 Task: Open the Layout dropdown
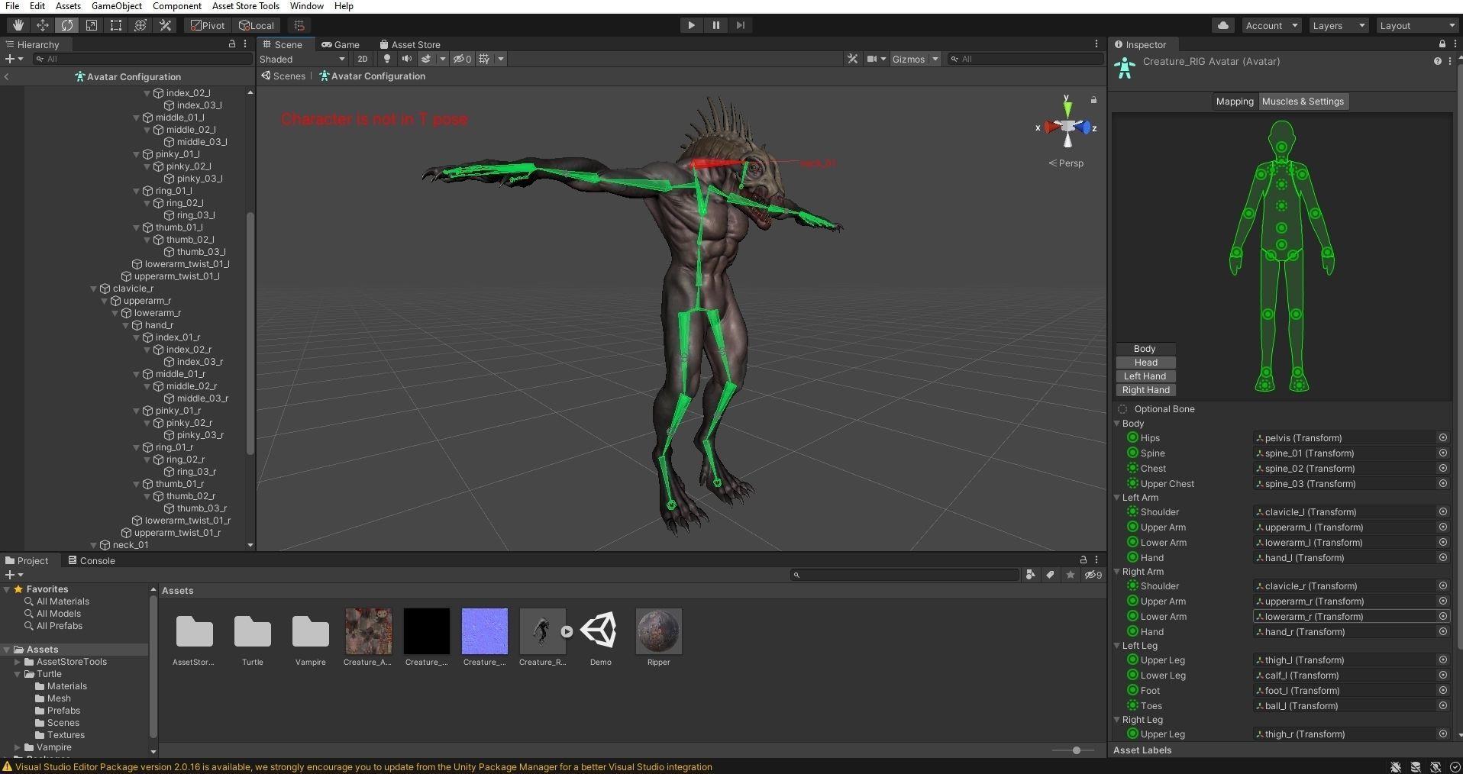1416,25
